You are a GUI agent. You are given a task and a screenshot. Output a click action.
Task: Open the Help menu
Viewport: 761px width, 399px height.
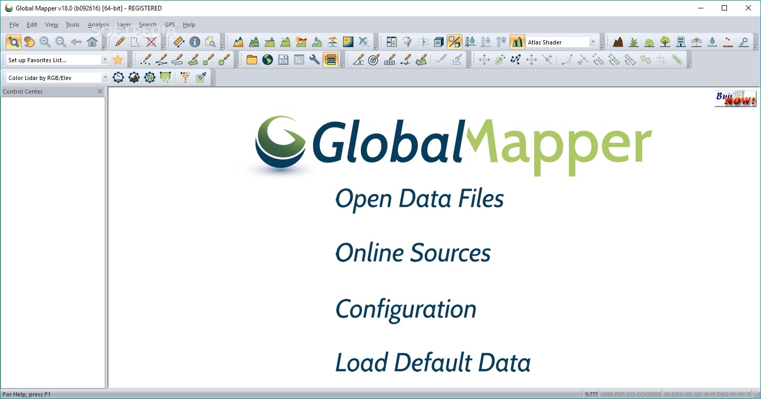(x=189, y=25)
